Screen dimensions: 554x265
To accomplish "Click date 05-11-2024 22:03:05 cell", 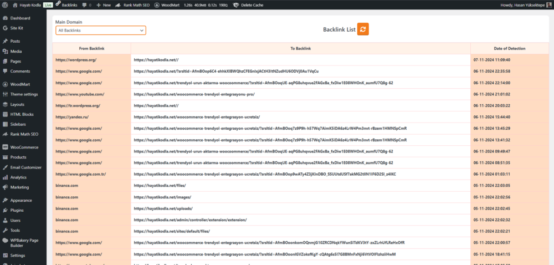I will click(x=510, y=186).
